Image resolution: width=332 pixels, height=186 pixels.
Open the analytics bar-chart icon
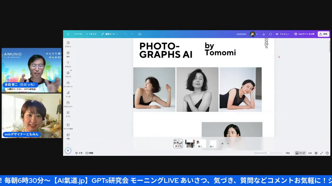pyautogui.click(x=264, y=34)
